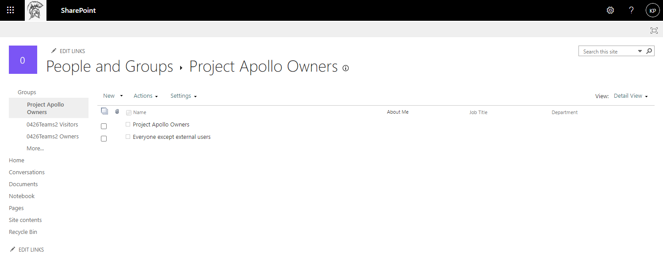Click the group info icon beside title

point(346,68)
